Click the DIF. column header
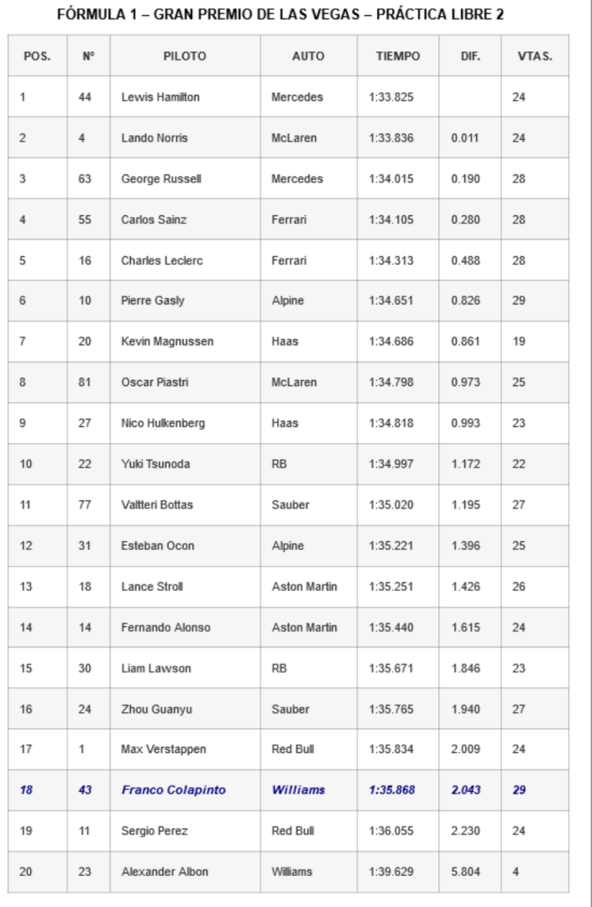 [x=470, y=56]
